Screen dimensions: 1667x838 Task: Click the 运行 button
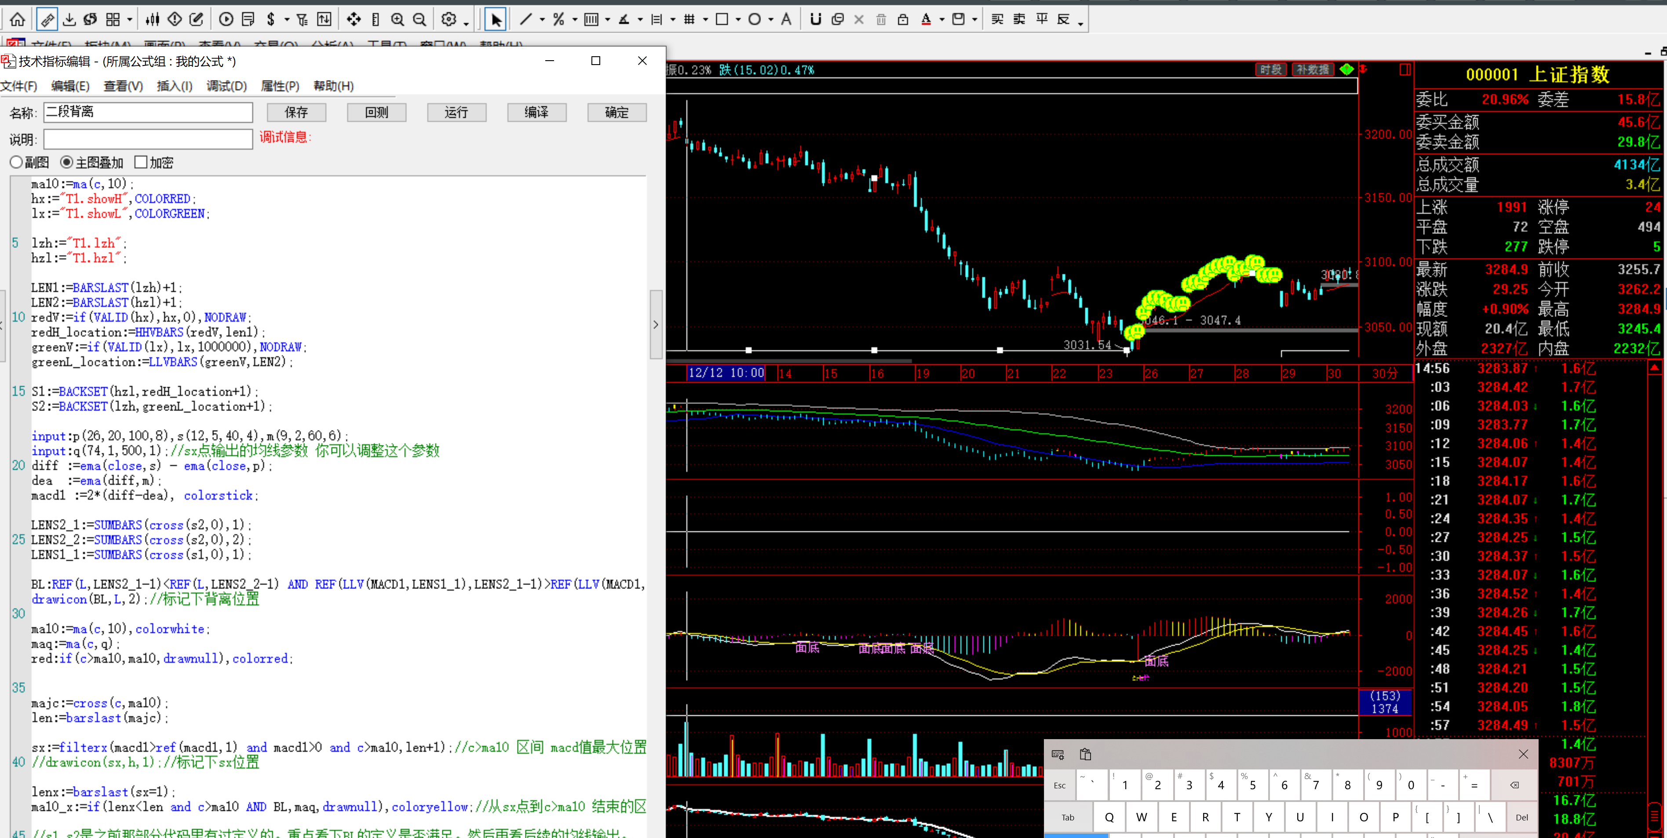click(x=456, y=112)
